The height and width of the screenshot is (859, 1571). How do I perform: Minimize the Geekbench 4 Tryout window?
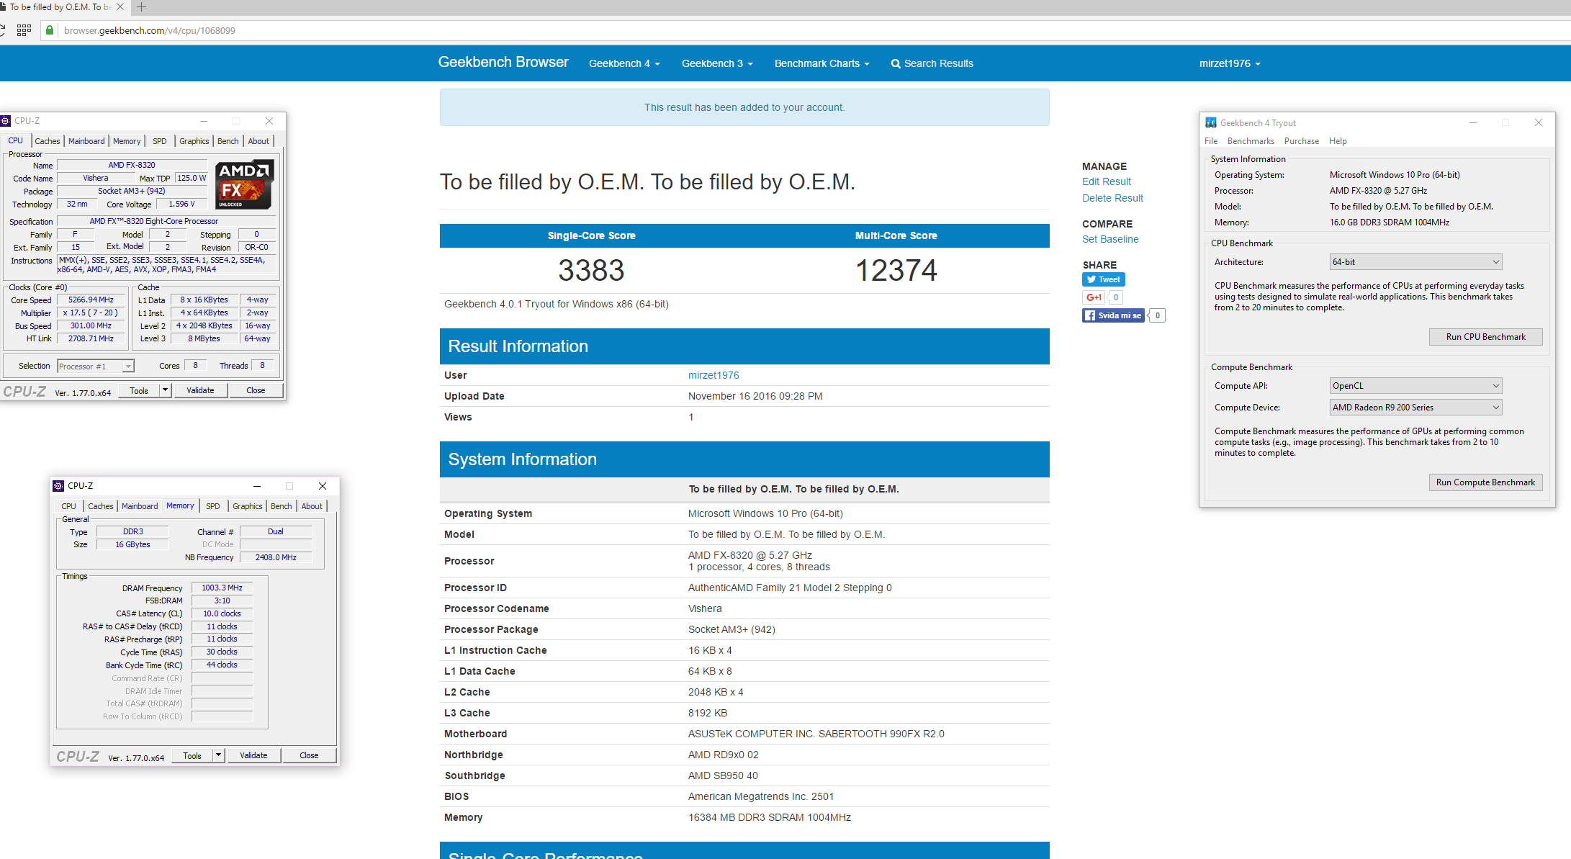[1473, 122]
